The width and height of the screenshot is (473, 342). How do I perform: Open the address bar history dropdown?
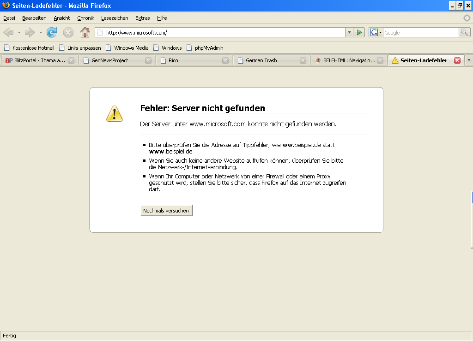pyautogui.click(x=349, y=32)
